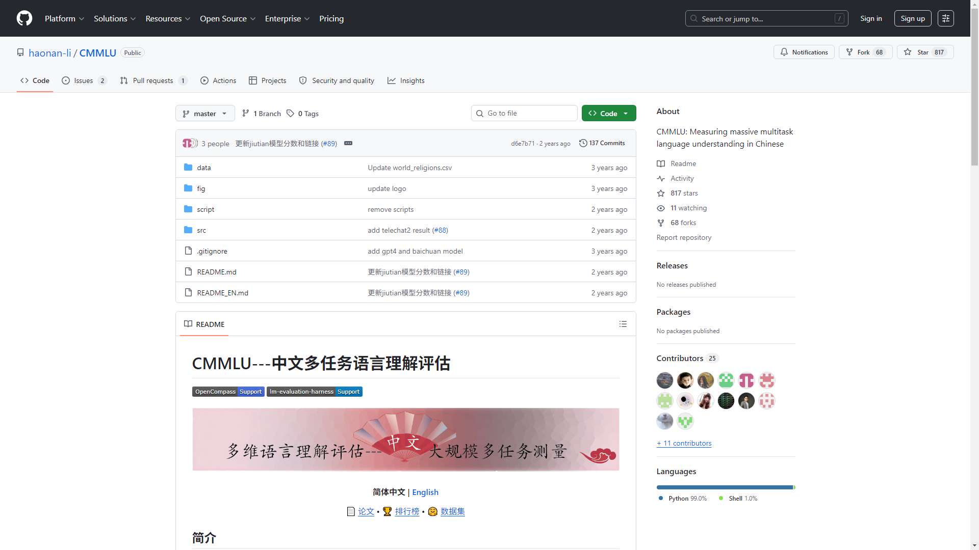Viewport: 979px width, 550px height.
Task: Open the + 11 contributors link
Action: point(684,443)
